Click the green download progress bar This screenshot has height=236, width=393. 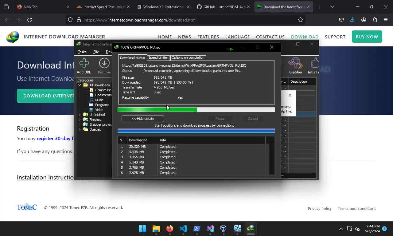[x=196, y=110]
